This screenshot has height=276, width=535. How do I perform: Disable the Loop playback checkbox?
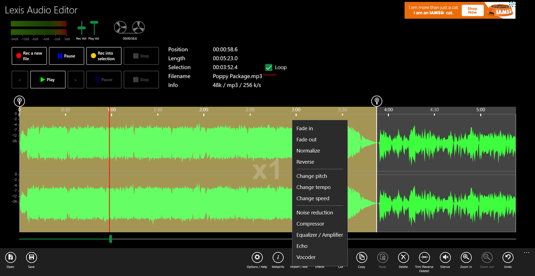coord(268,67)
